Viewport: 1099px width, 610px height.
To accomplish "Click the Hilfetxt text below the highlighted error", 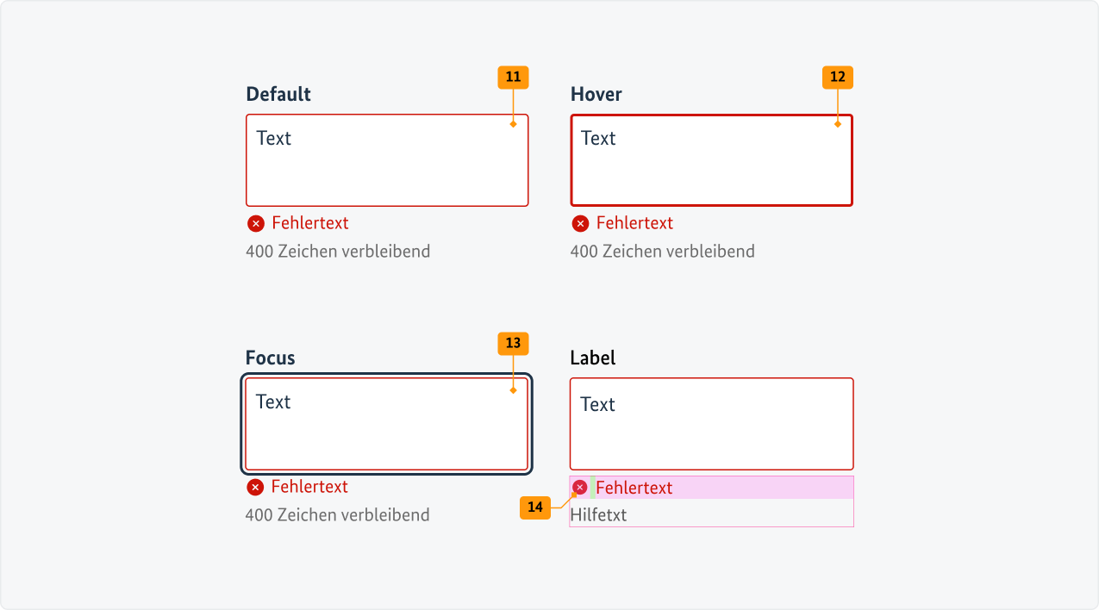I will [599, 514].
